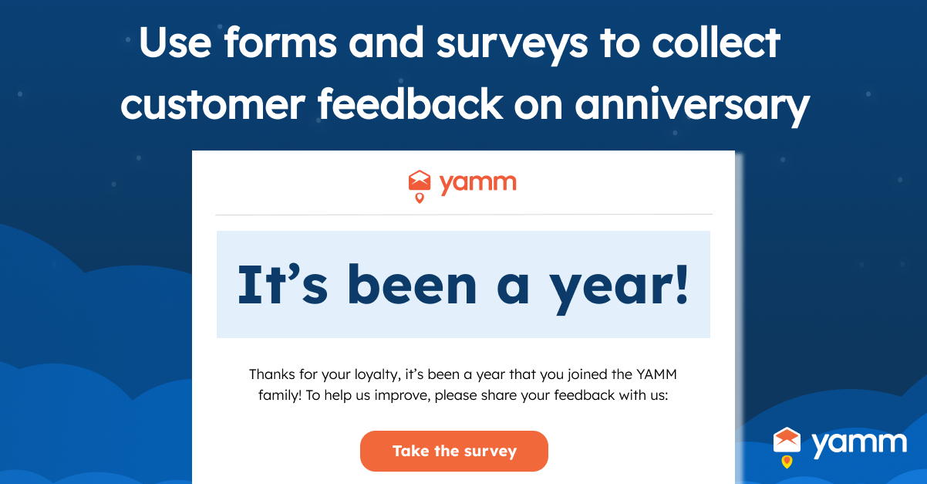Click the "share your feedback with us" text
Image resolution: width=927 pixels, height=484 pixels.
583,396
